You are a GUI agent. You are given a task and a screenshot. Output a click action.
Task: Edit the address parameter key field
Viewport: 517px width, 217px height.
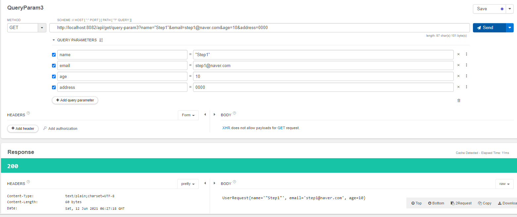(122, 87)
